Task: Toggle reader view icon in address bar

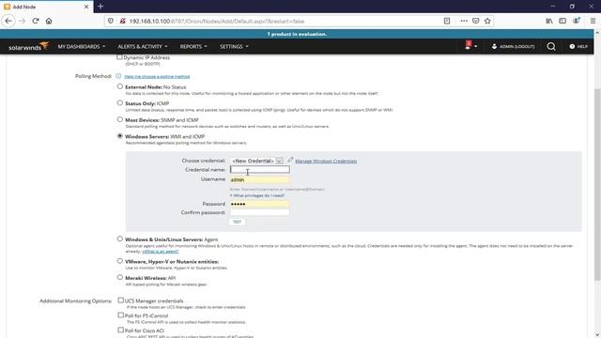Action: pos(447,21)
